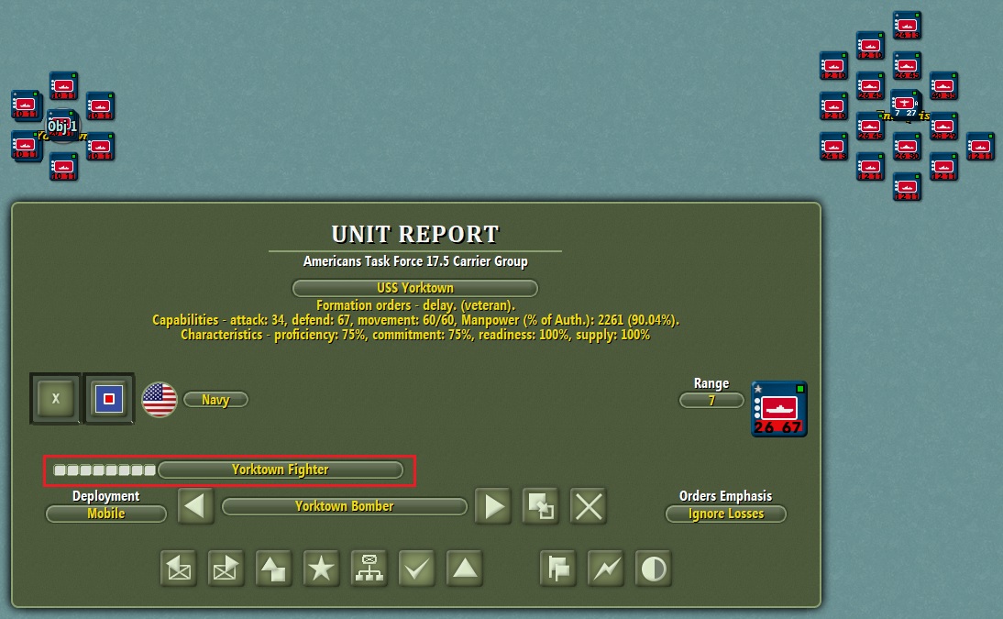This screenshot has width=1003, height=619.
Task: Select the naval unit counter marked 40 35
Action: coord(943,86)
